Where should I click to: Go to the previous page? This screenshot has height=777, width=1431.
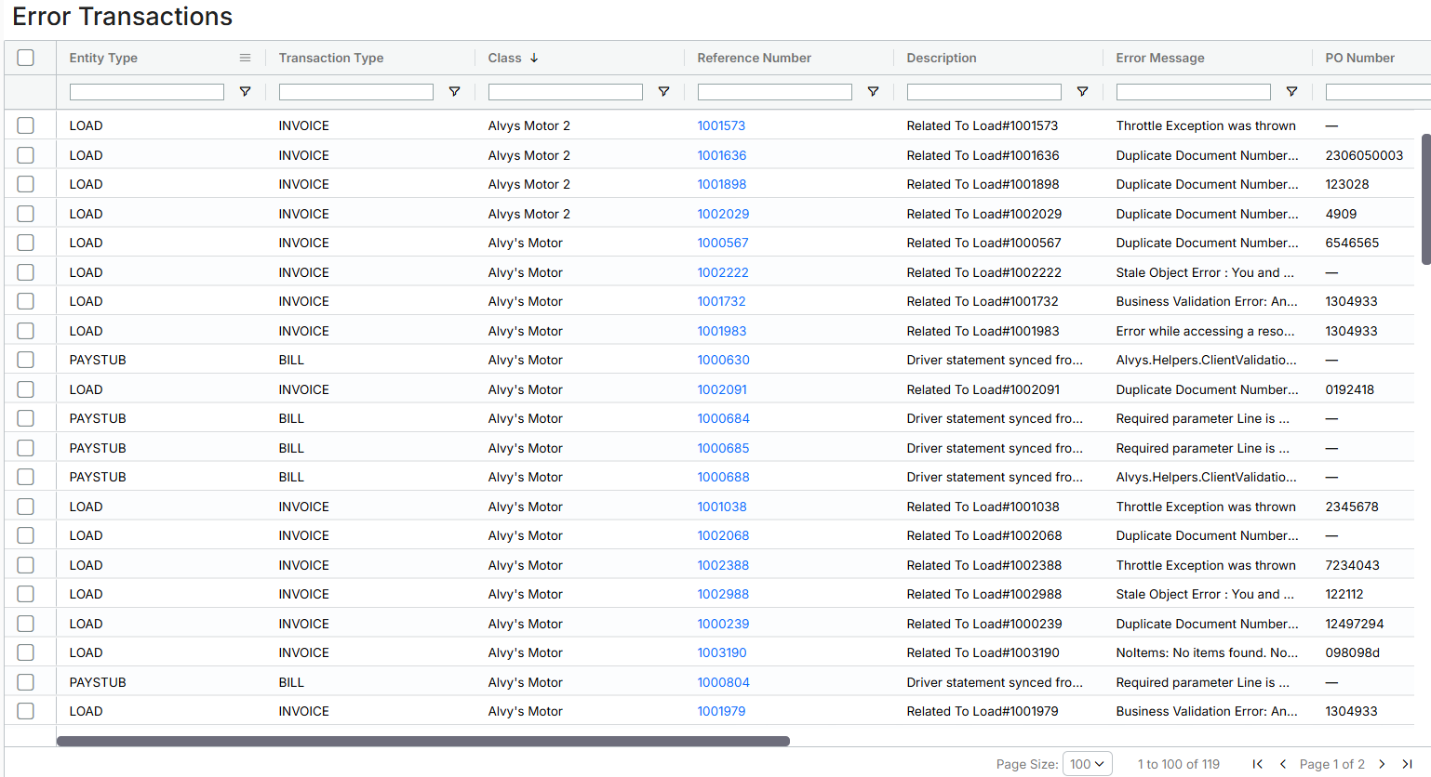1283,764
